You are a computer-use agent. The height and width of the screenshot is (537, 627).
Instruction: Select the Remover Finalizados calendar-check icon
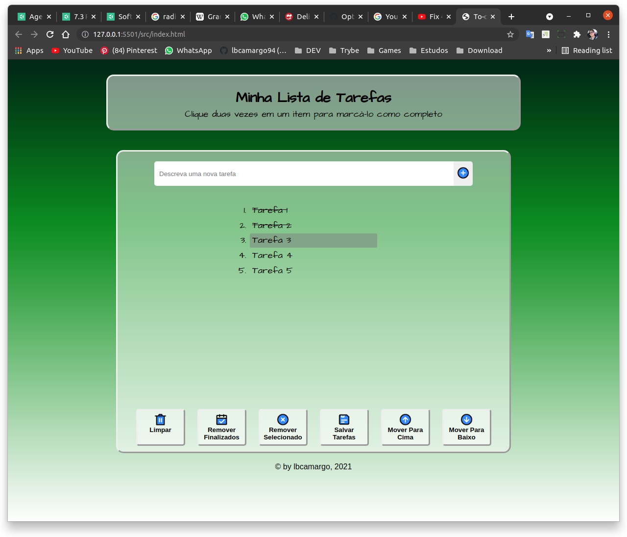tap(221, 420)
